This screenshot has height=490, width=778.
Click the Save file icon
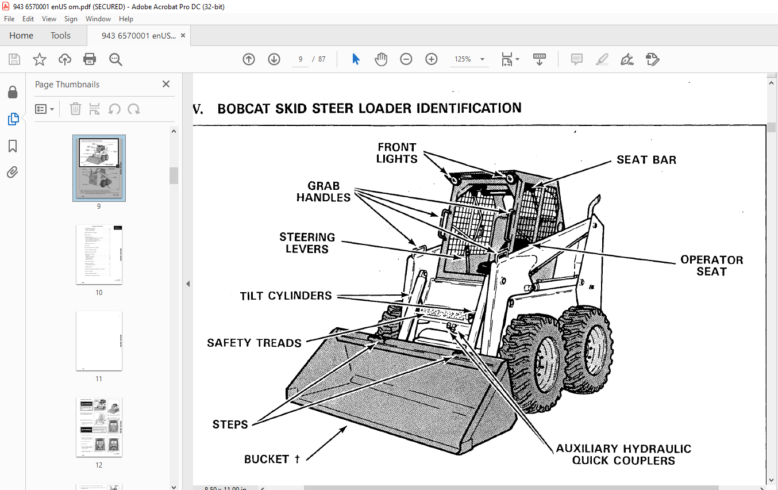pos(14,59)
